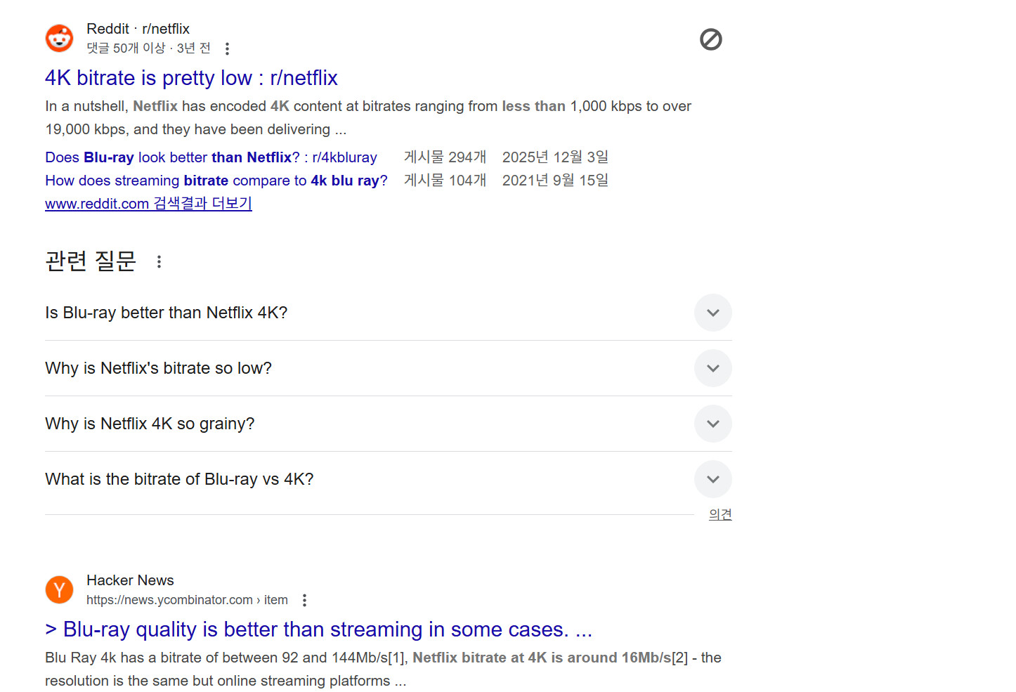Open the three-dot menu next to 관련 질문
Screen dimensions: 1016x692
(159, 261)
